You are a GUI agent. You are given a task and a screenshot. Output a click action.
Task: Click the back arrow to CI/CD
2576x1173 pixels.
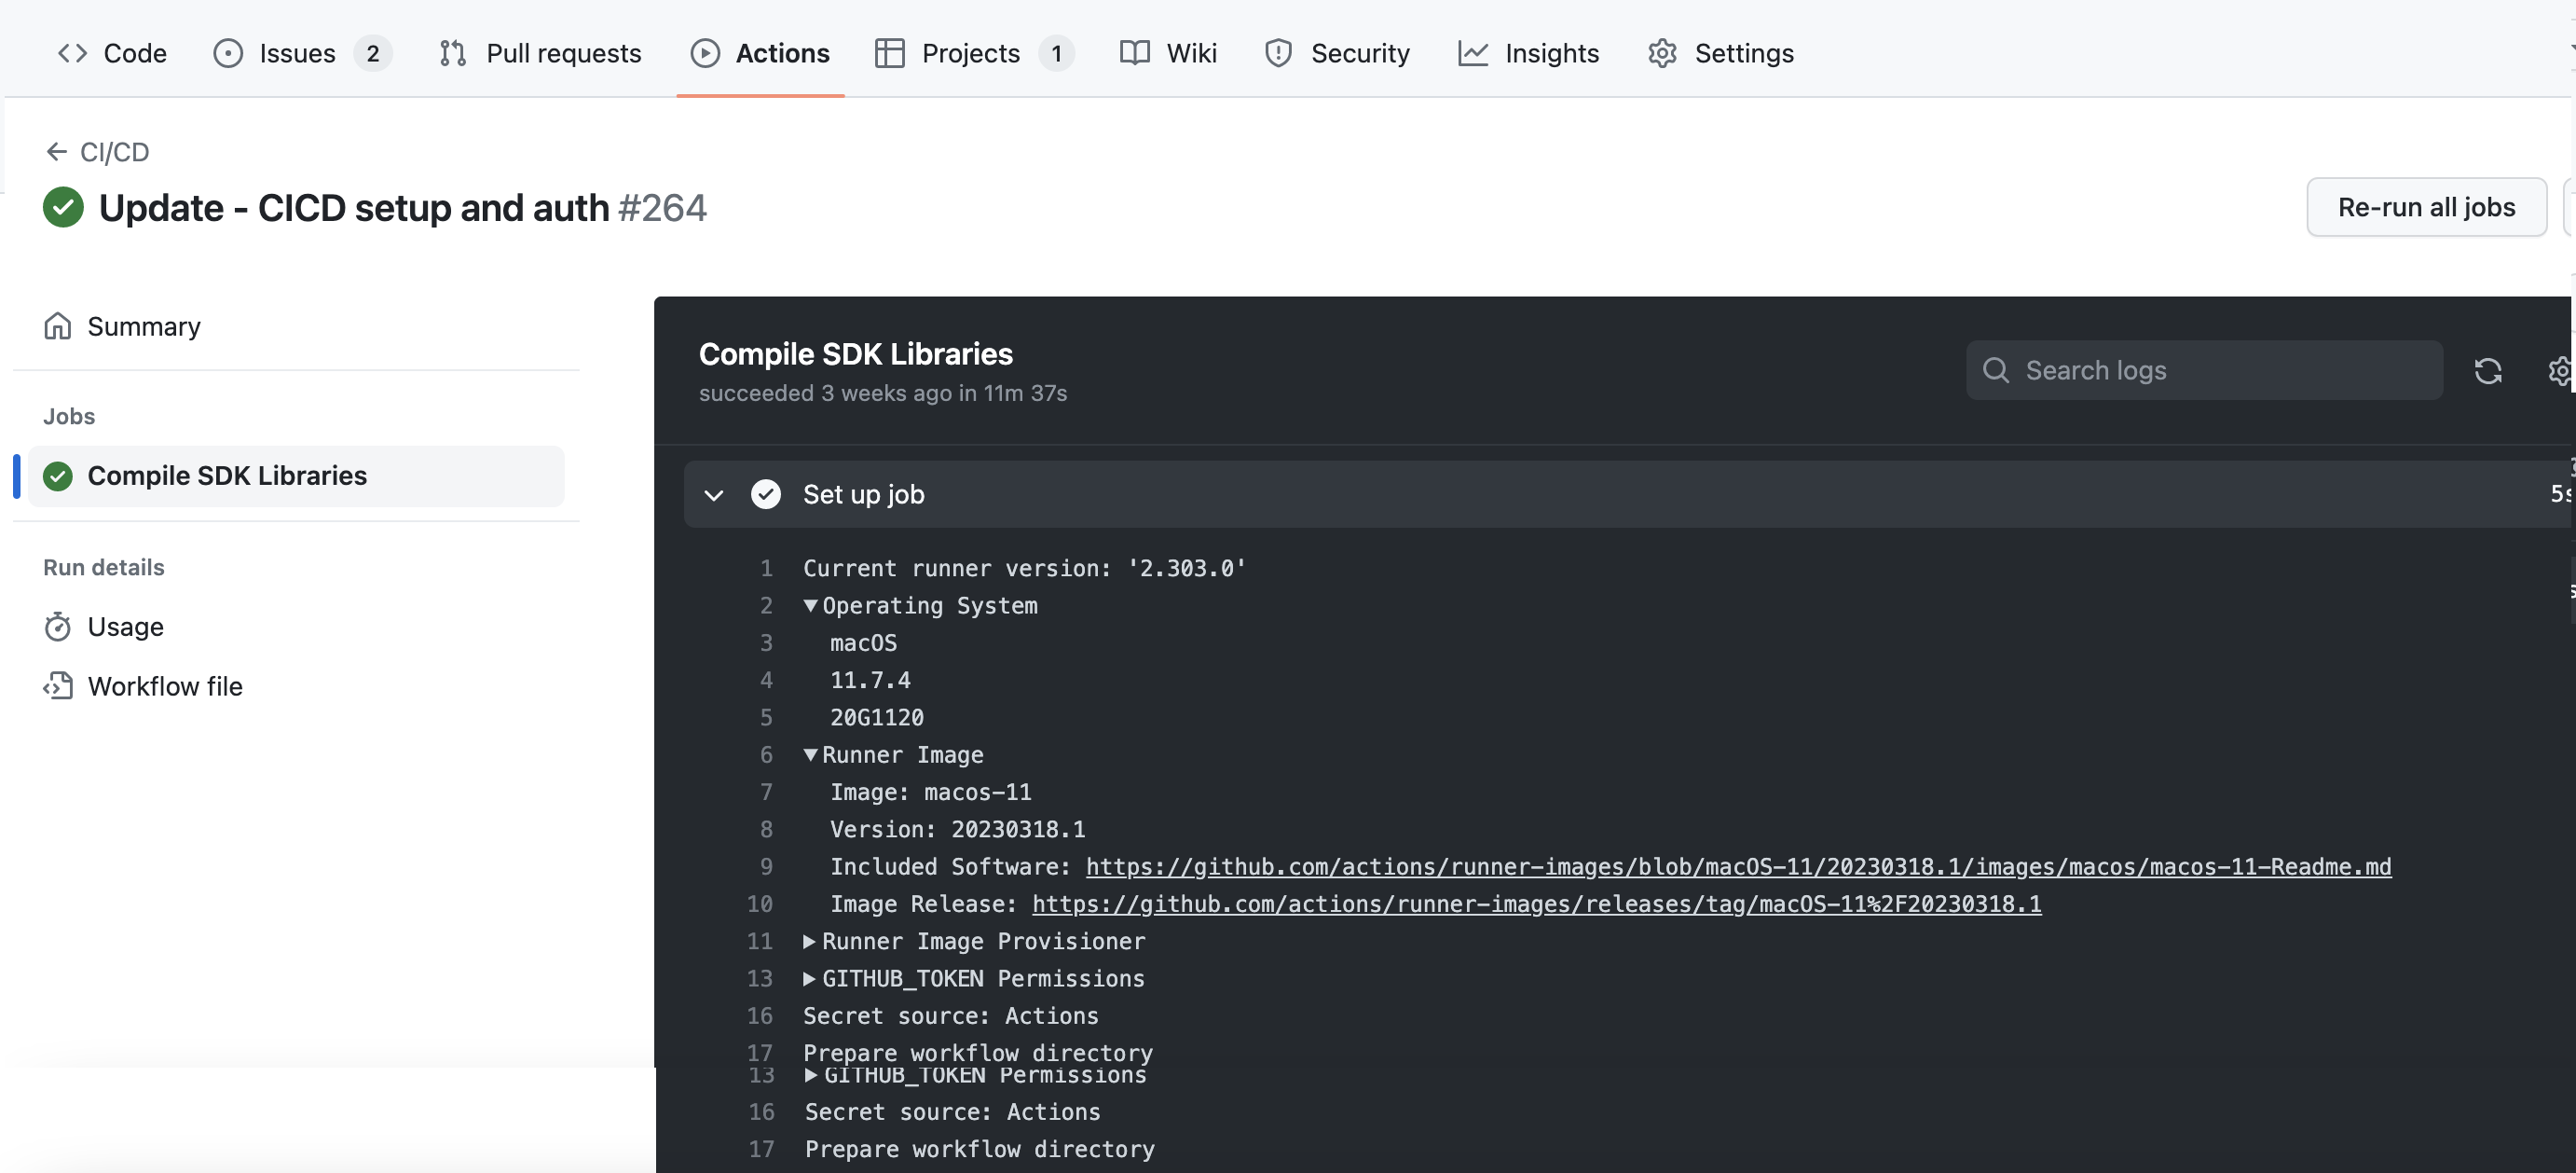[x=57, y=151]
